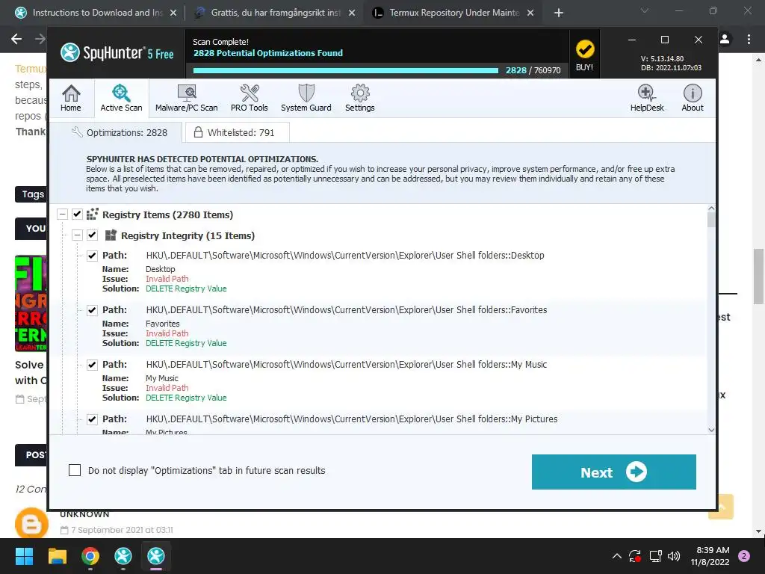Click the scan progress bar
This screenshot has width=765, height=574.
pyautogui.click(x=345, y=70)
